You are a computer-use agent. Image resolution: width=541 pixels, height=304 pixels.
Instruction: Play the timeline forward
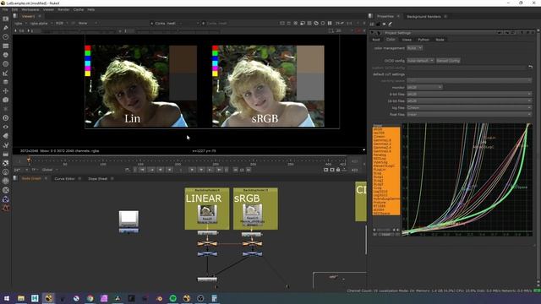tap(192, 170)
